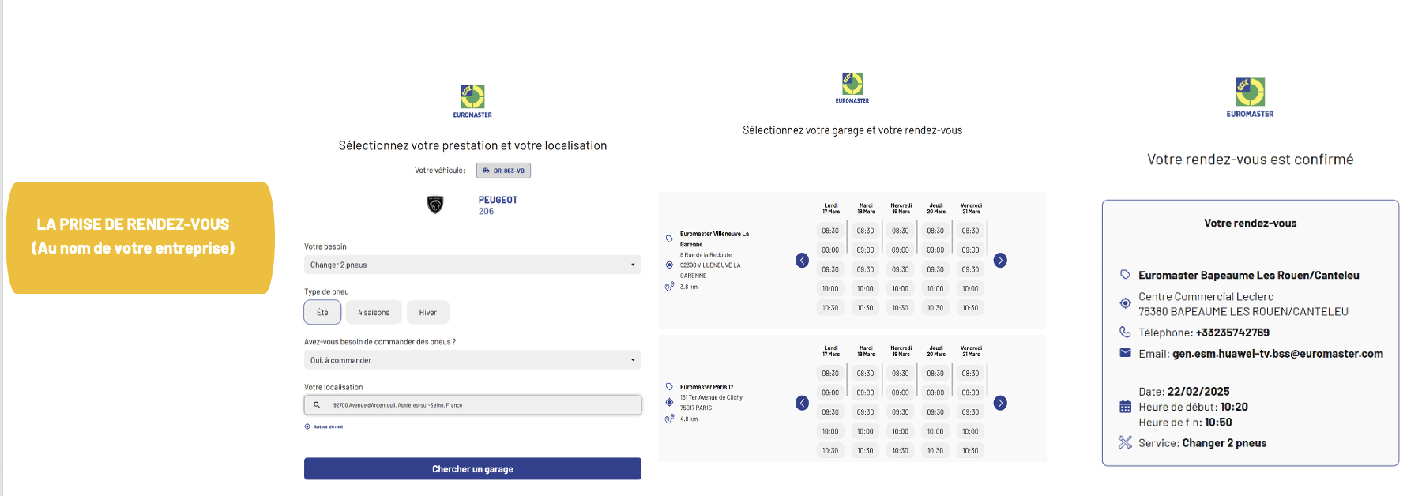Screen dimensions: 1422x496
Task: Click the Euromaster logo above the prestation form
Action: (472, 101)
